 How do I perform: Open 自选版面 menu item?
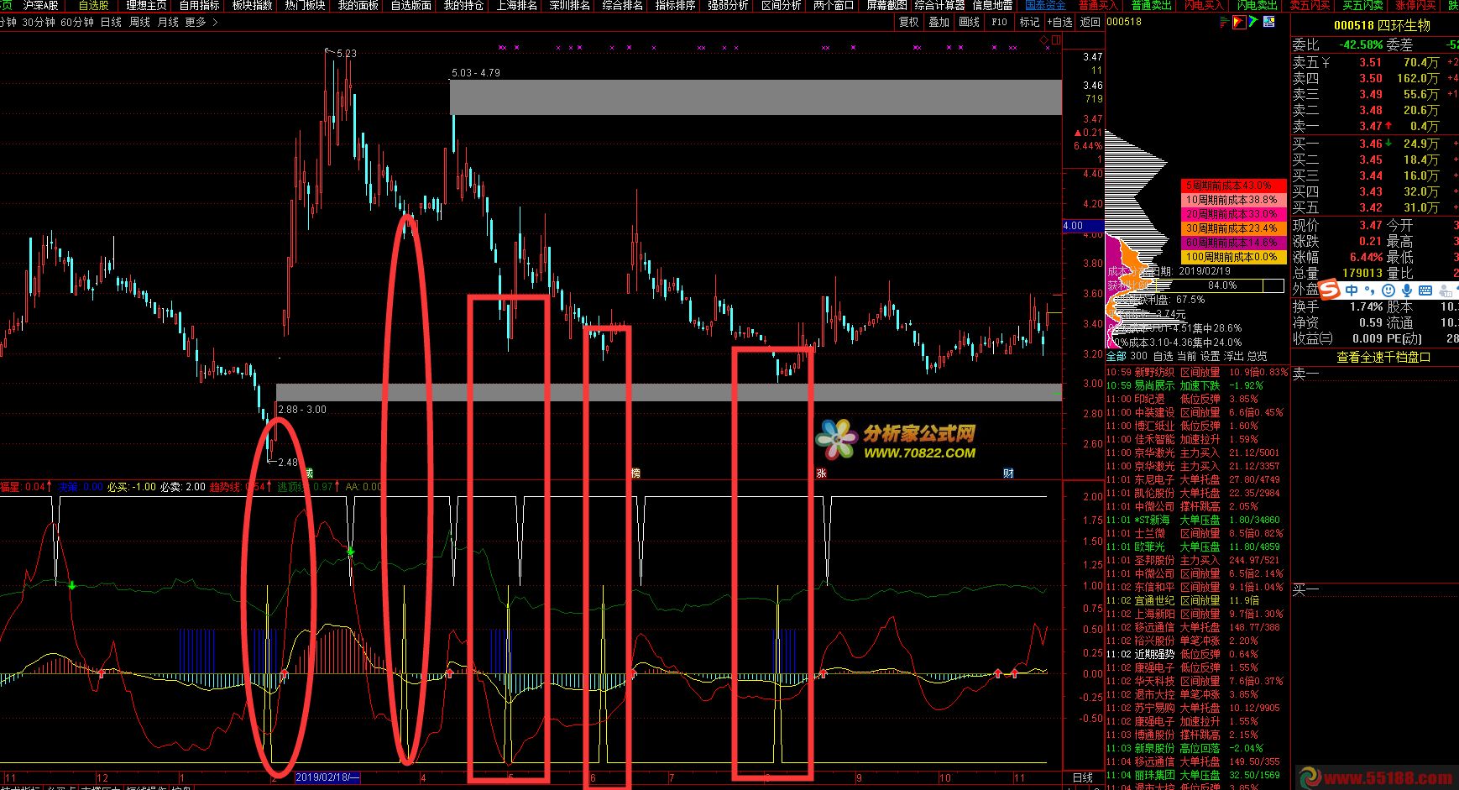pos(411,5)
